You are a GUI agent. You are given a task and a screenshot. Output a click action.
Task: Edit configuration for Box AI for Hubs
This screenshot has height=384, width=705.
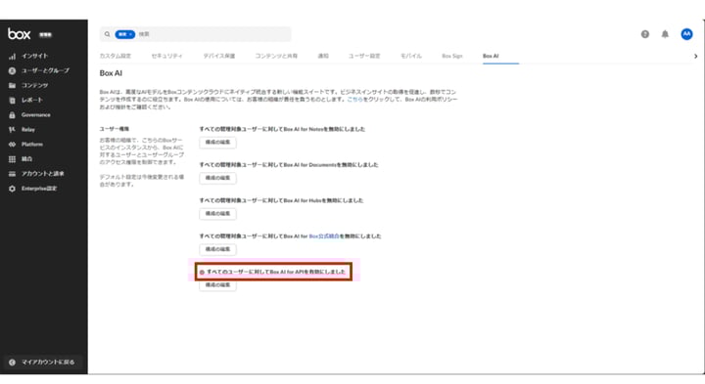[217, 214]
